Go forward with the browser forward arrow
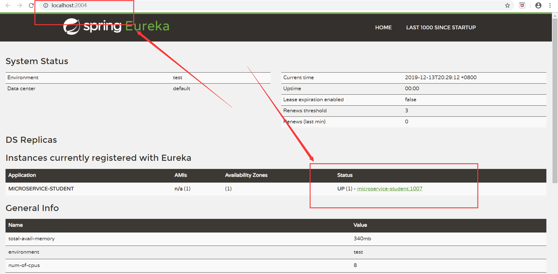Viewport: 558px width, 274px height. [19, 5]
